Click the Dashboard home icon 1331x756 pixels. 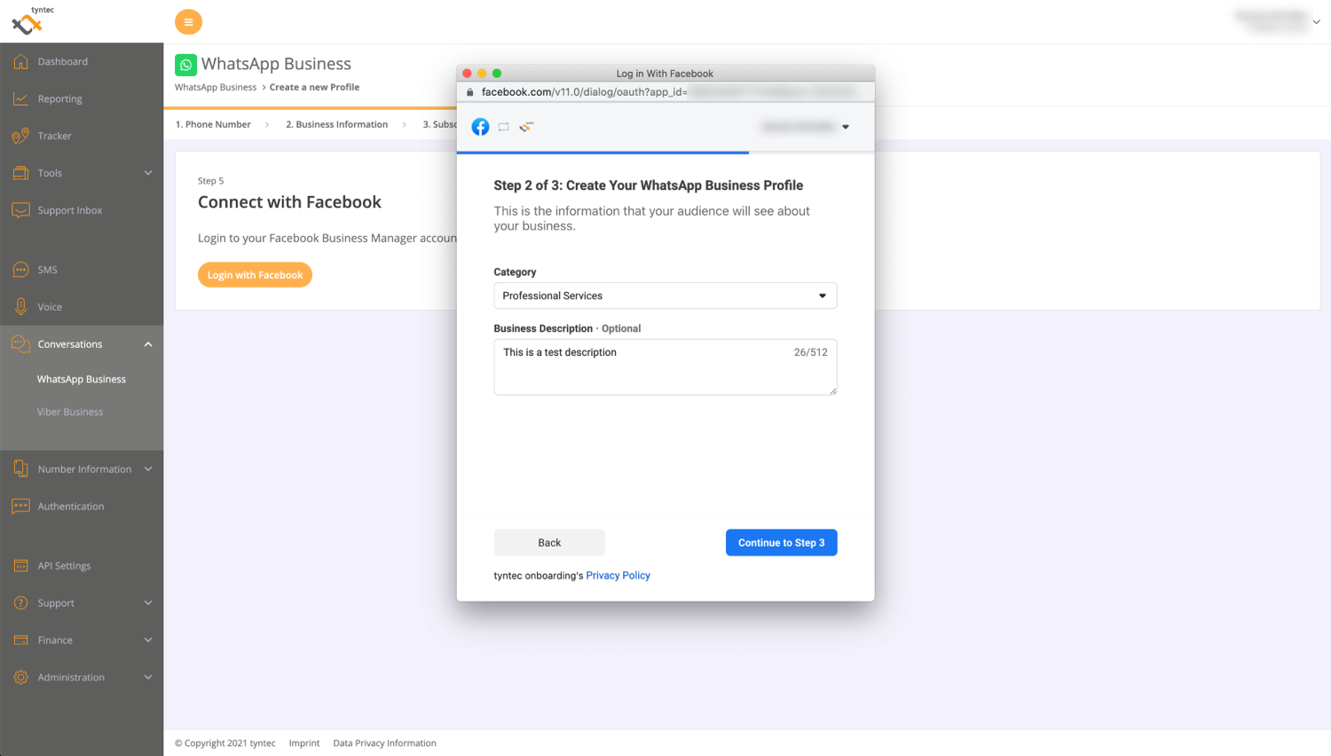(x=20, y=61)
